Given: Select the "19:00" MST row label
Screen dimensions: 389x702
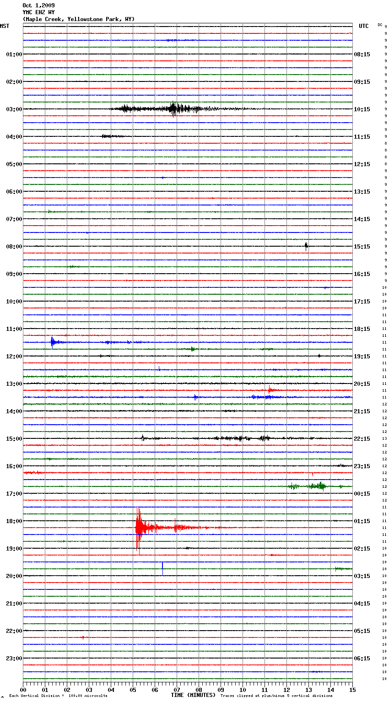Looking at the screenshot, I should point(14,549).
